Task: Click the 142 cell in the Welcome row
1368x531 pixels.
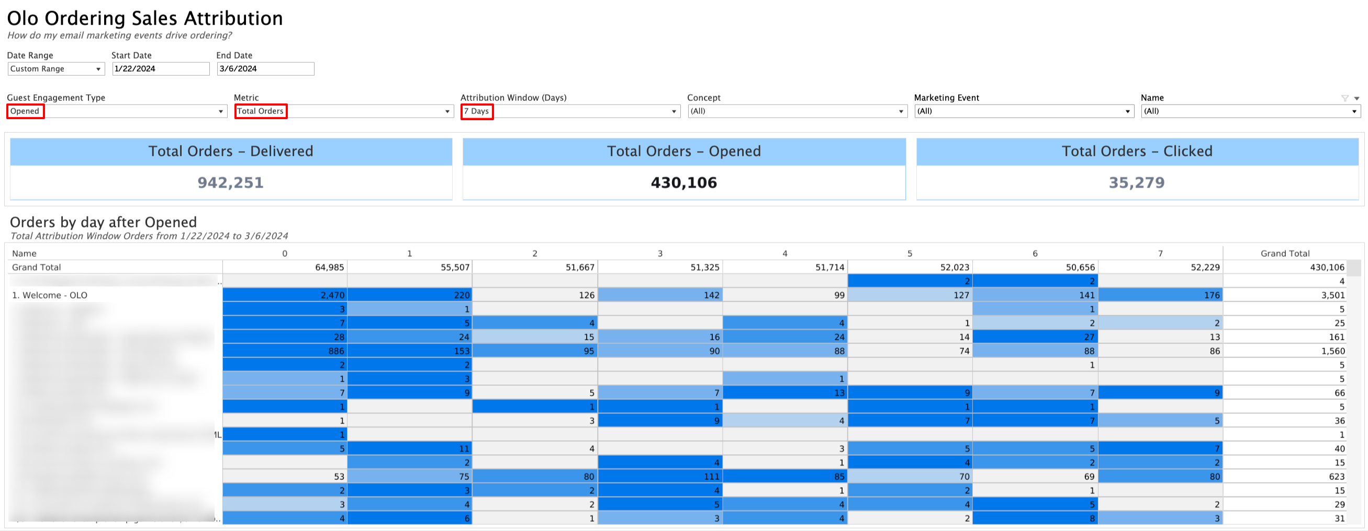Action: [660, 295]
